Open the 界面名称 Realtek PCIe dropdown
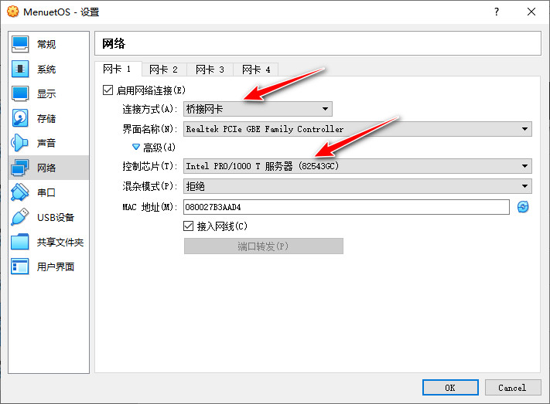550x404 pixels. (357, 129)
